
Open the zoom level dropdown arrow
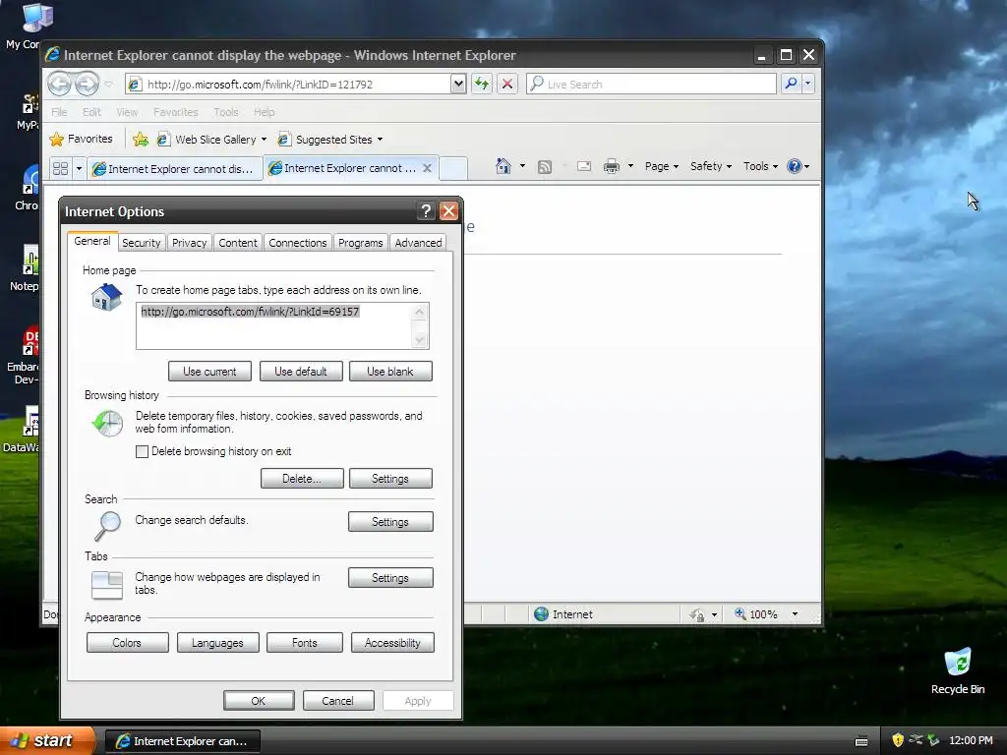click(x=795, y=614)
